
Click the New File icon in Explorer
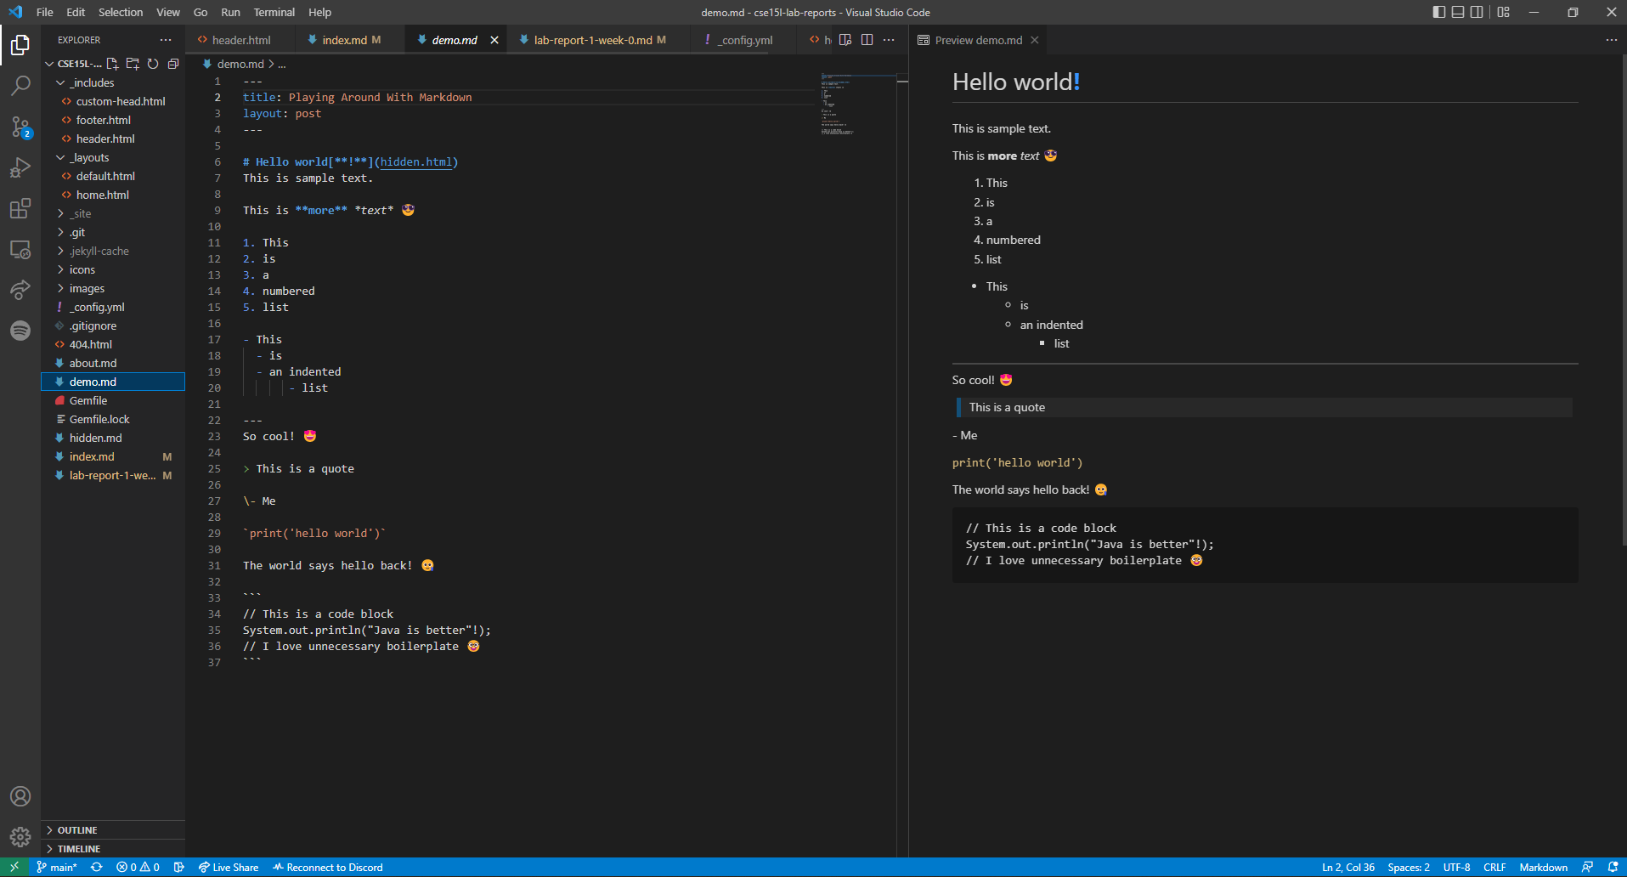click(x=112, y=64)
